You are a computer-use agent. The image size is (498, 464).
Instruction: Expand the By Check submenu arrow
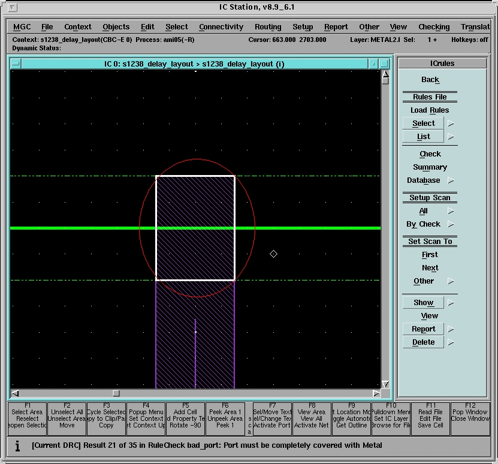pyautogui.click(x=451, y=224)
